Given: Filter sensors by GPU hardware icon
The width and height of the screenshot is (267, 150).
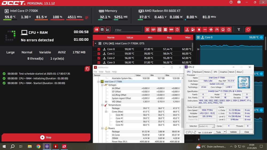Looking at the screenshot, I should pos(154,30).
